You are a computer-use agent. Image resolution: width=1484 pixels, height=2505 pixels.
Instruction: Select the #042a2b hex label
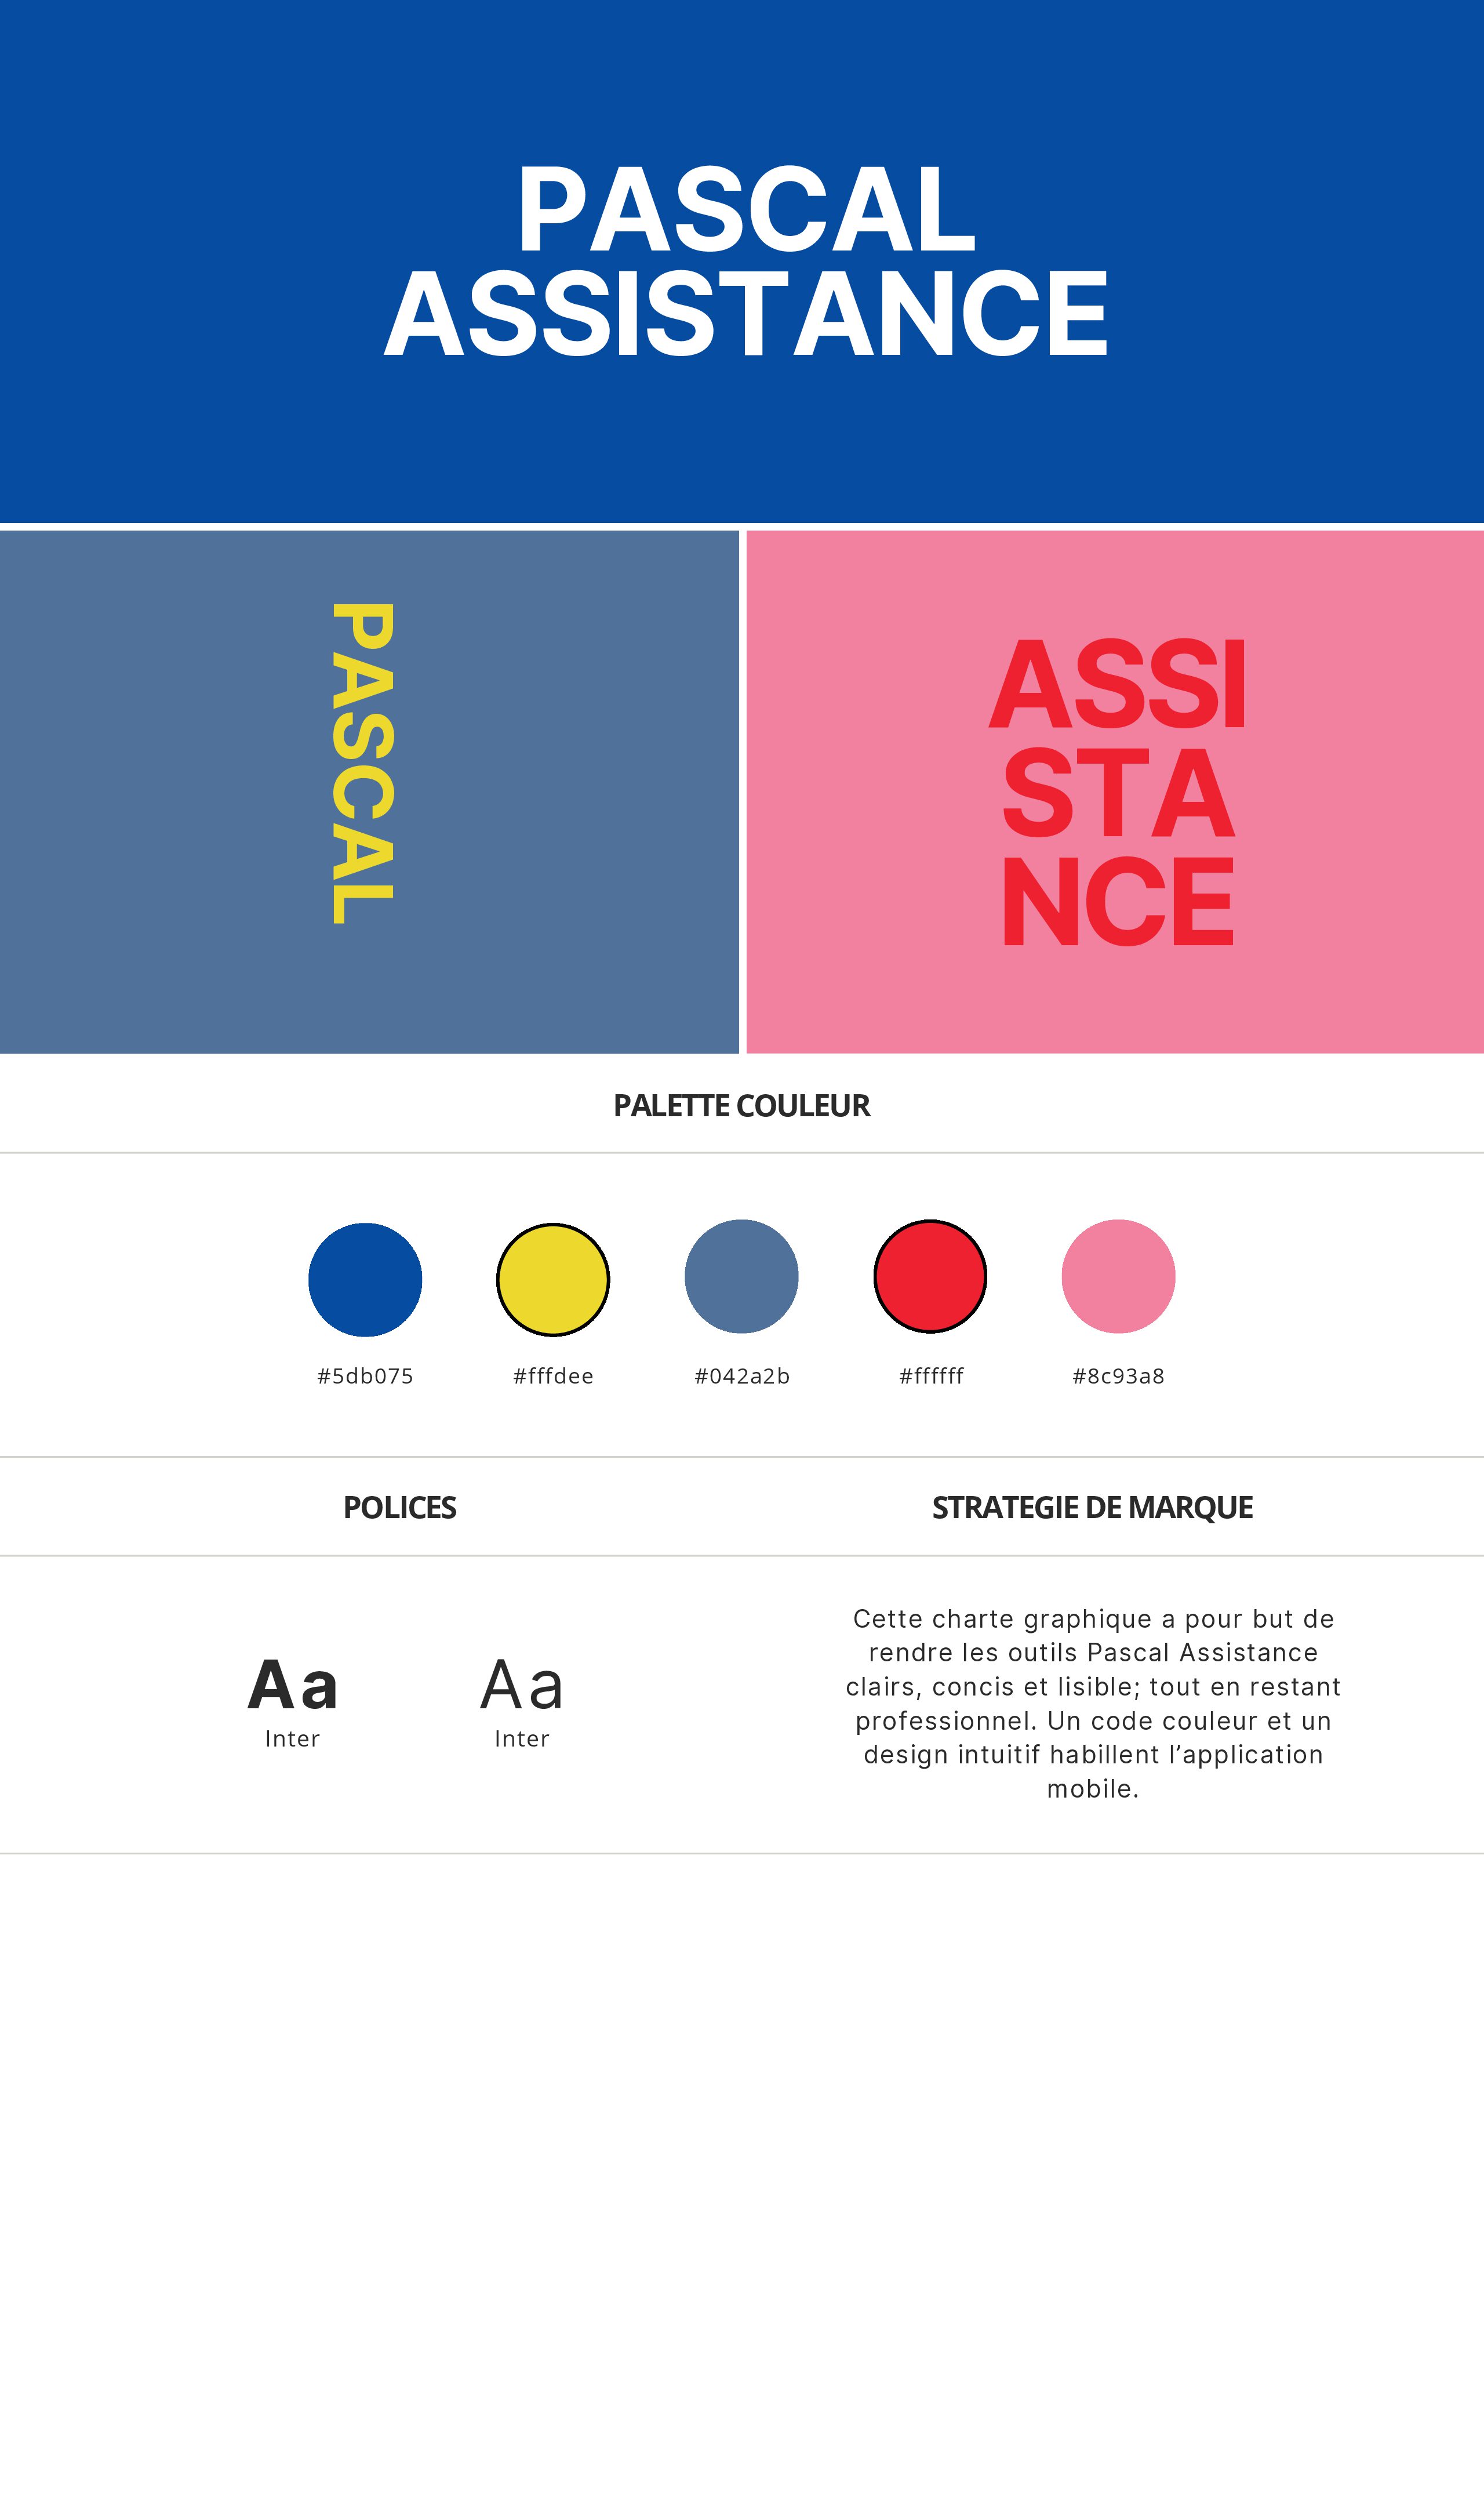(x=742, y=1376)
